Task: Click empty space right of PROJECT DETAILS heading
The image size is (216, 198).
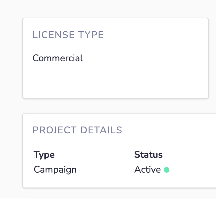Action: pos(168,130)
